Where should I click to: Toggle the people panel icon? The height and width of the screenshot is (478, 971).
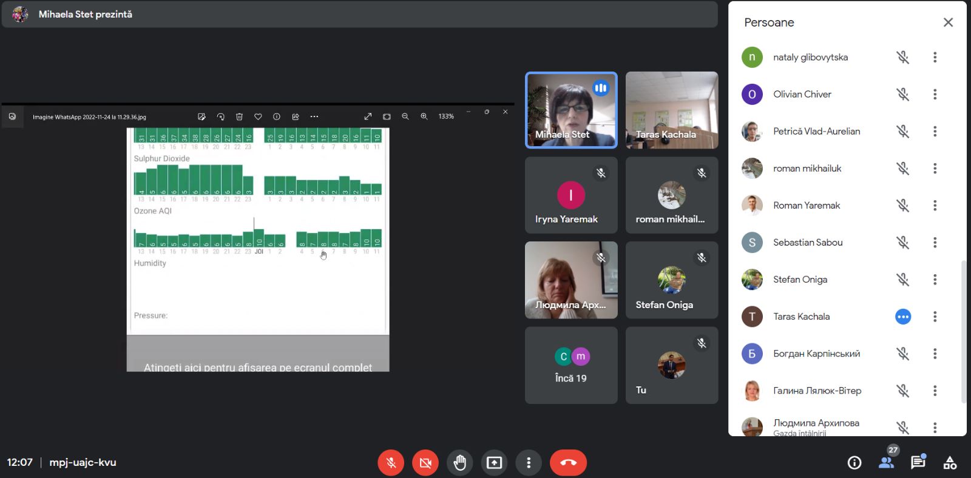pos(886,463)
